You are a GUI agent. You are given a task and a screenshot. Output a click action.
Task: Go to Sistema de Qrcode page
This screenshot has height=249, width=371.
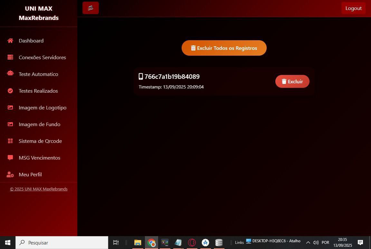point(40,141)
